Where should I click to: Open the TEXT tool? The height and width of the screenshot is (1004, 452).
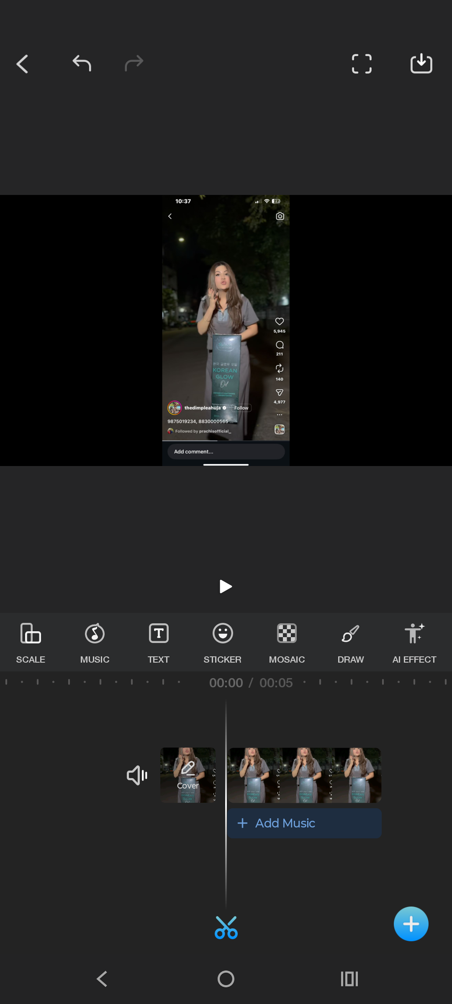tap(159, 643)
